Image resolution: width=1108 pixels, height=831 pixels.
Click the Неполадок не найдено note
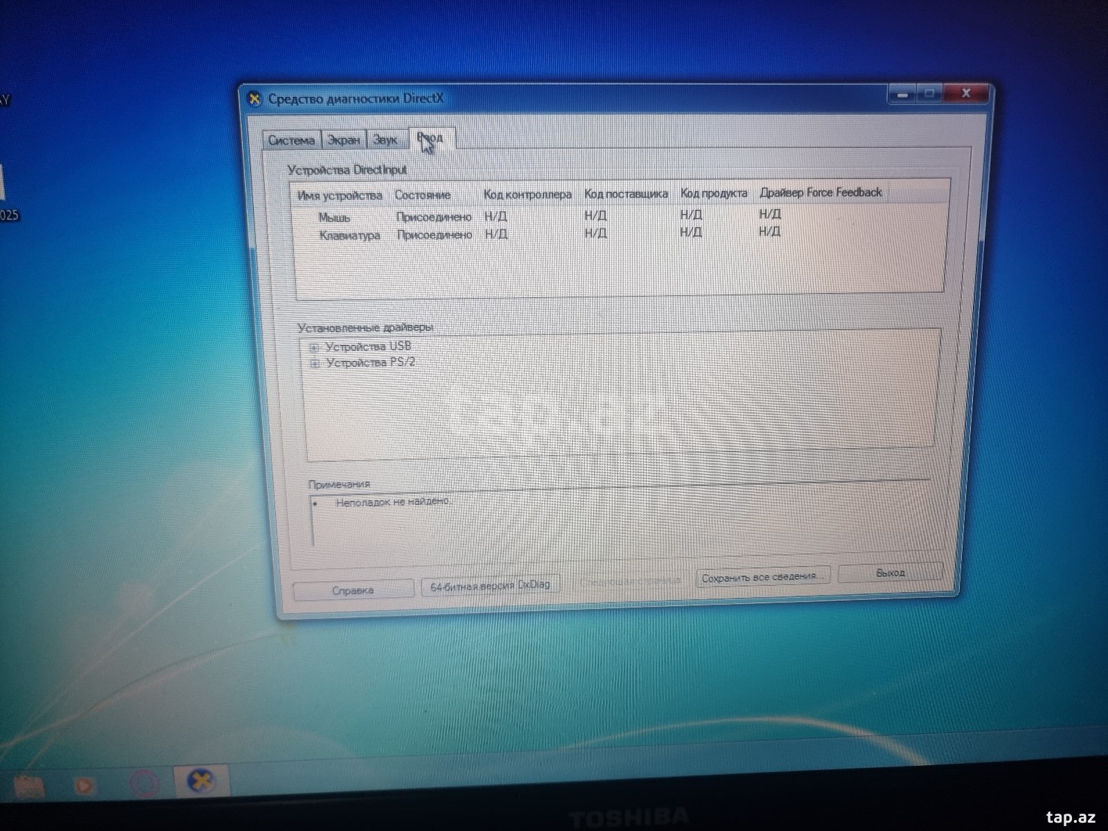point(393,501)
